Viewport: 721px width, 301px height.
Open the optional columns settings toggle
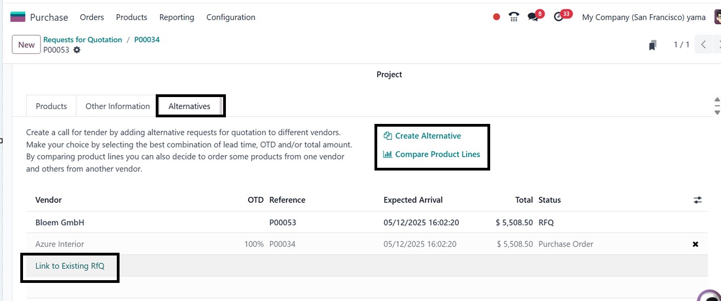click(697, 200)
